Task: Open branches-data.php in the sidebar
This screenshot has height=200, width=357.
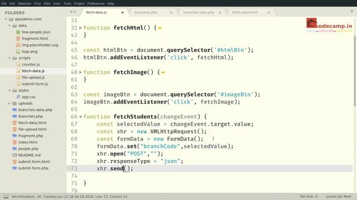Action: click(x=35, y=110)
